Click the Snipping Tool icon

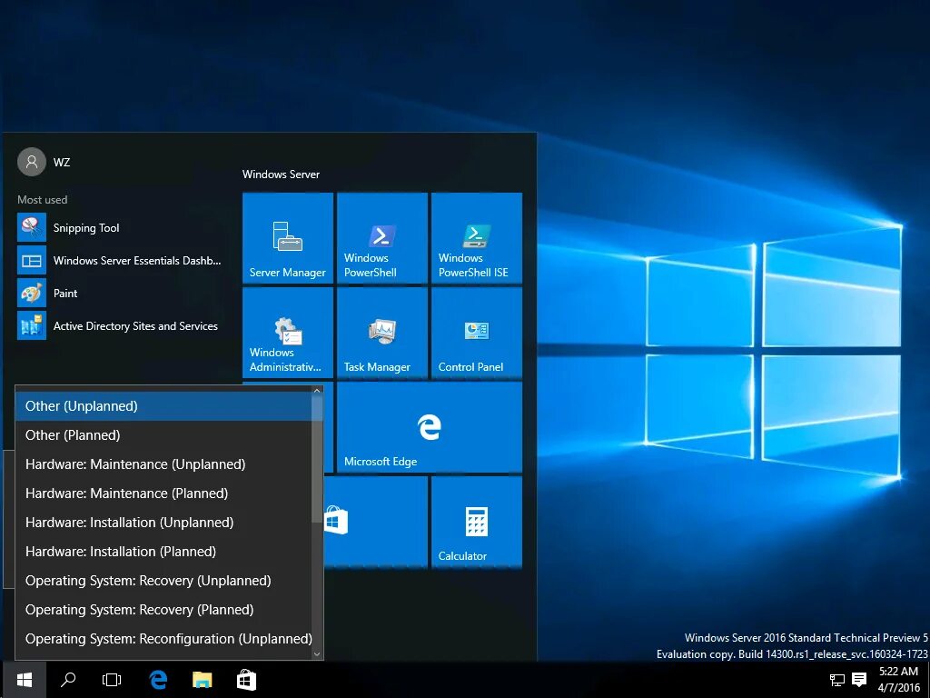[32, 227]
